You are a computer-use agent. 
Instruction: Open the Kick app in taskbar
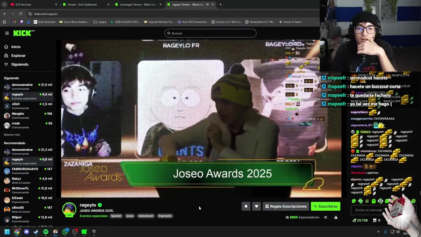click(x=84, y=232)
